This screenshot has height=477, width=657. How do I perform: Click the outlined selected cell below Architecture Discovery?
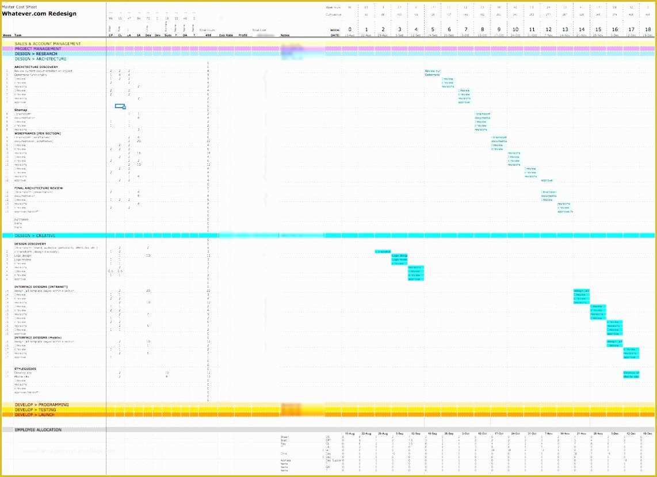click(120, 106)
